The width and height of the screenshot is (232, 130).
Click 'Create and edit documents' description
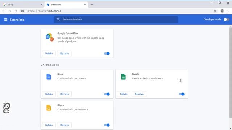click(71, 79)
